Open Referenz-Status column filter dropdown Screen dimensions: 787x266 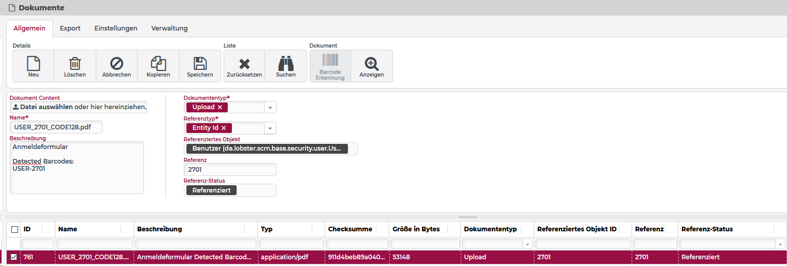[780, 244]
